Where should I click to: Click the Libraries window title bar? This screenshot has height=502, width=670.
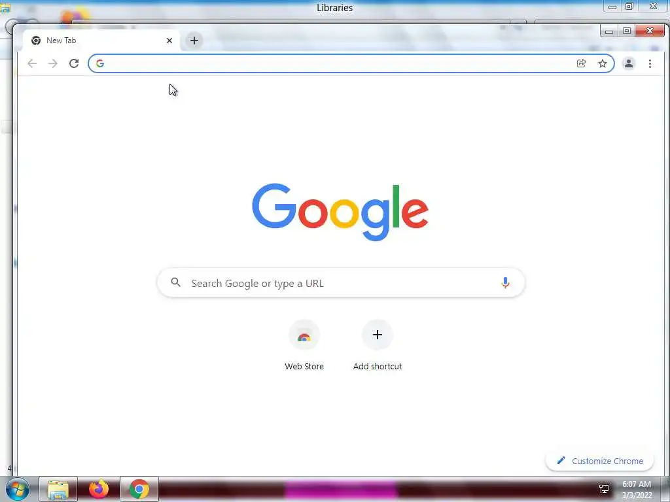(x=334, y=8)
